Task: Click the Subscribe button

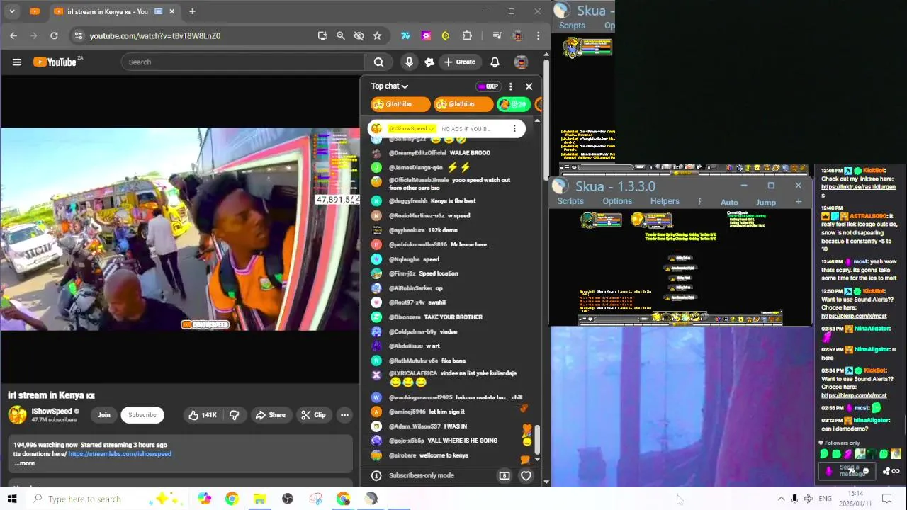Action: point(142,415)
